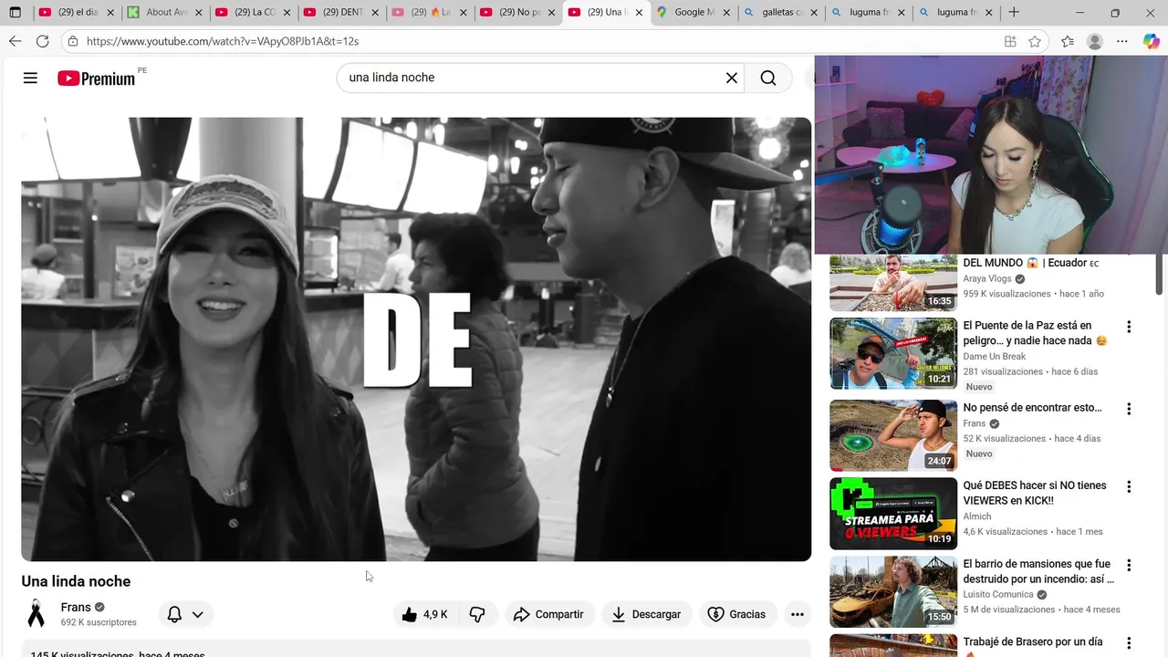Open options menu for 'Qué DEBES hacer' video
The width and height of the screenshot is (1168, 657).
pos(1129,487)
